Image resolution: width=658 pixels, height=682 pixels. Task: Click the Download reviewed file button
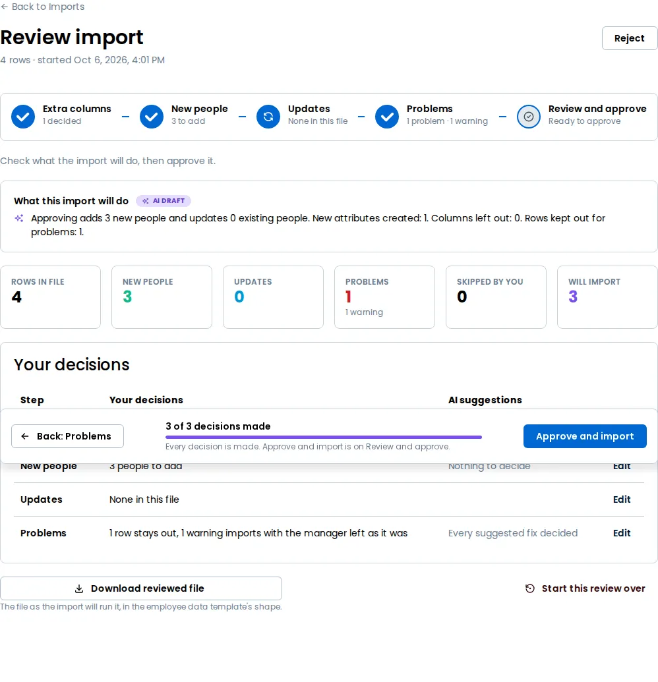(141, 588)
